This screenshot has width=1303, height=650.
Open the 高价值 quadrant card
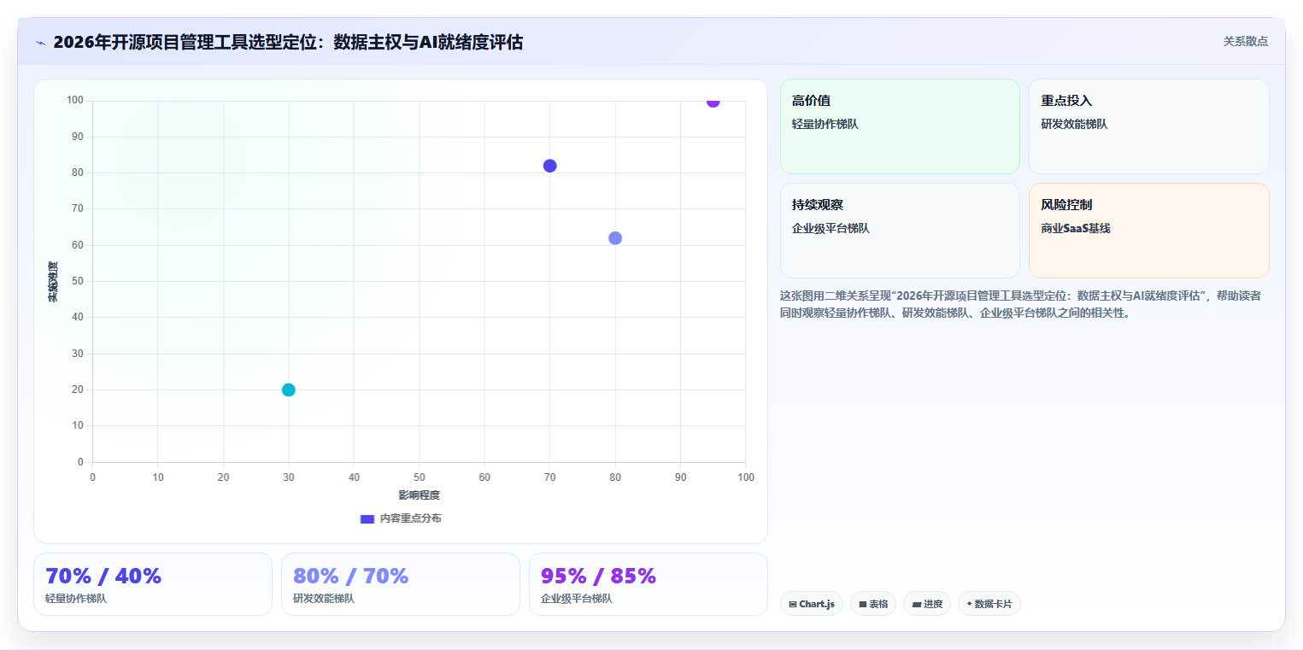[900, 126]
